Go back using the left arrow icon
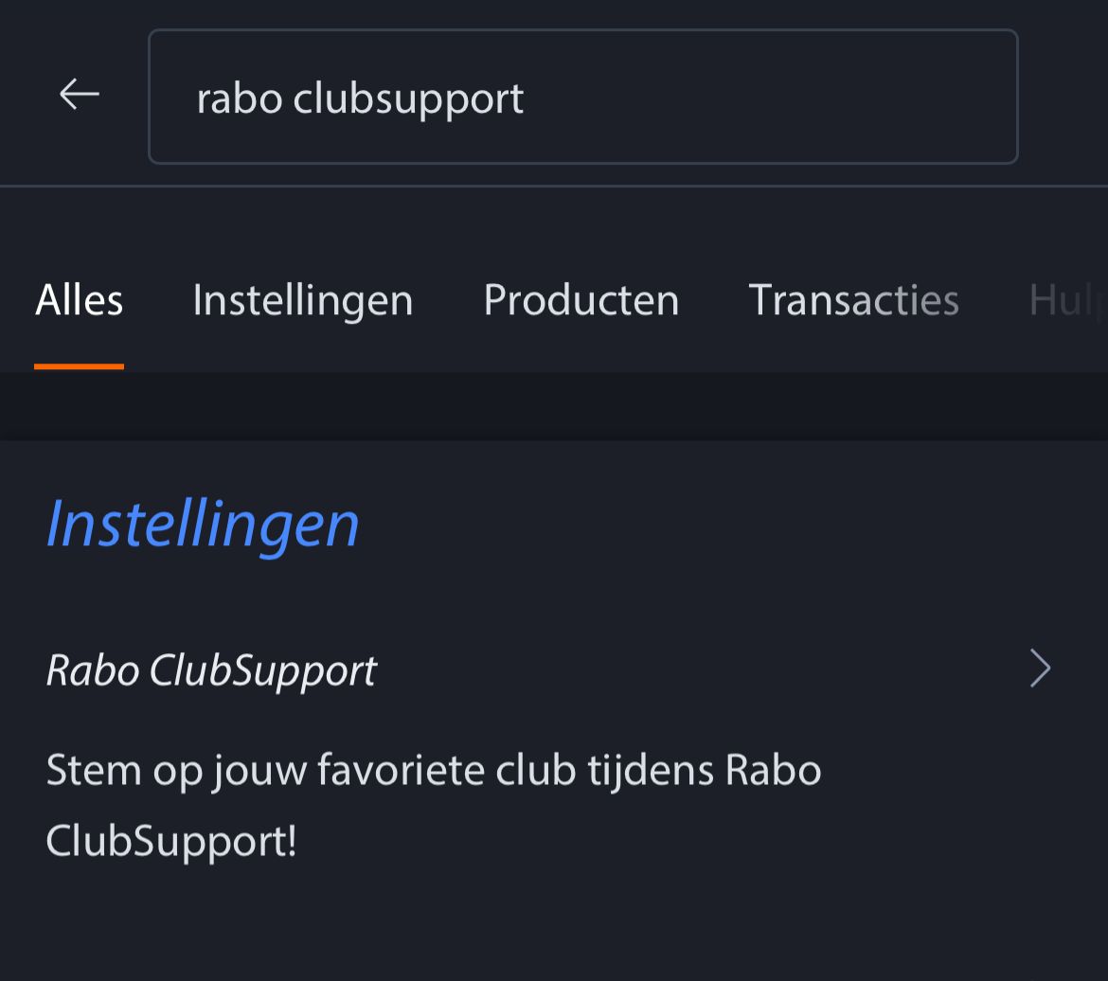1108x981 pixels. (80, 94)
